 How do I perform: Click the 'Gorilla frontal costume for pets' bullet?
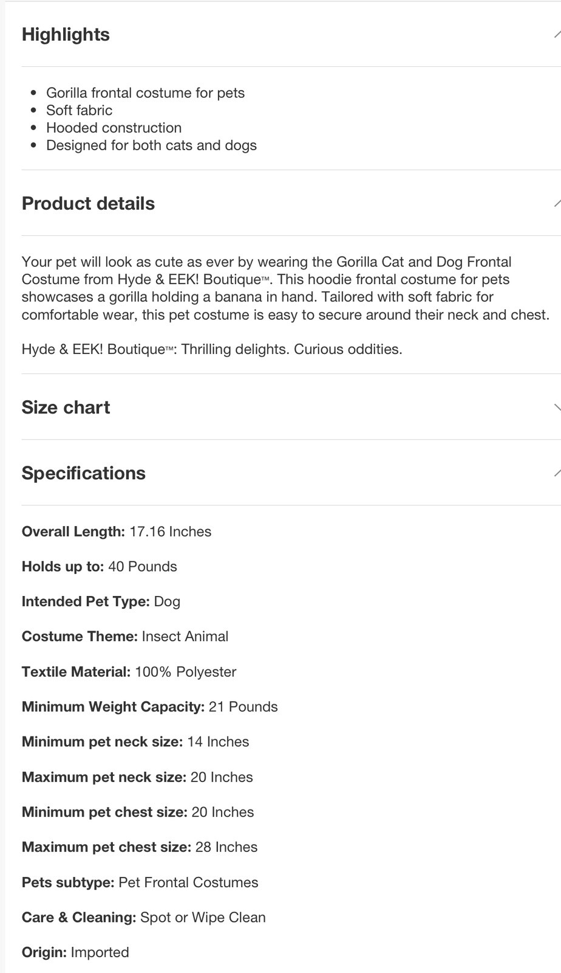tap(145, 93)
